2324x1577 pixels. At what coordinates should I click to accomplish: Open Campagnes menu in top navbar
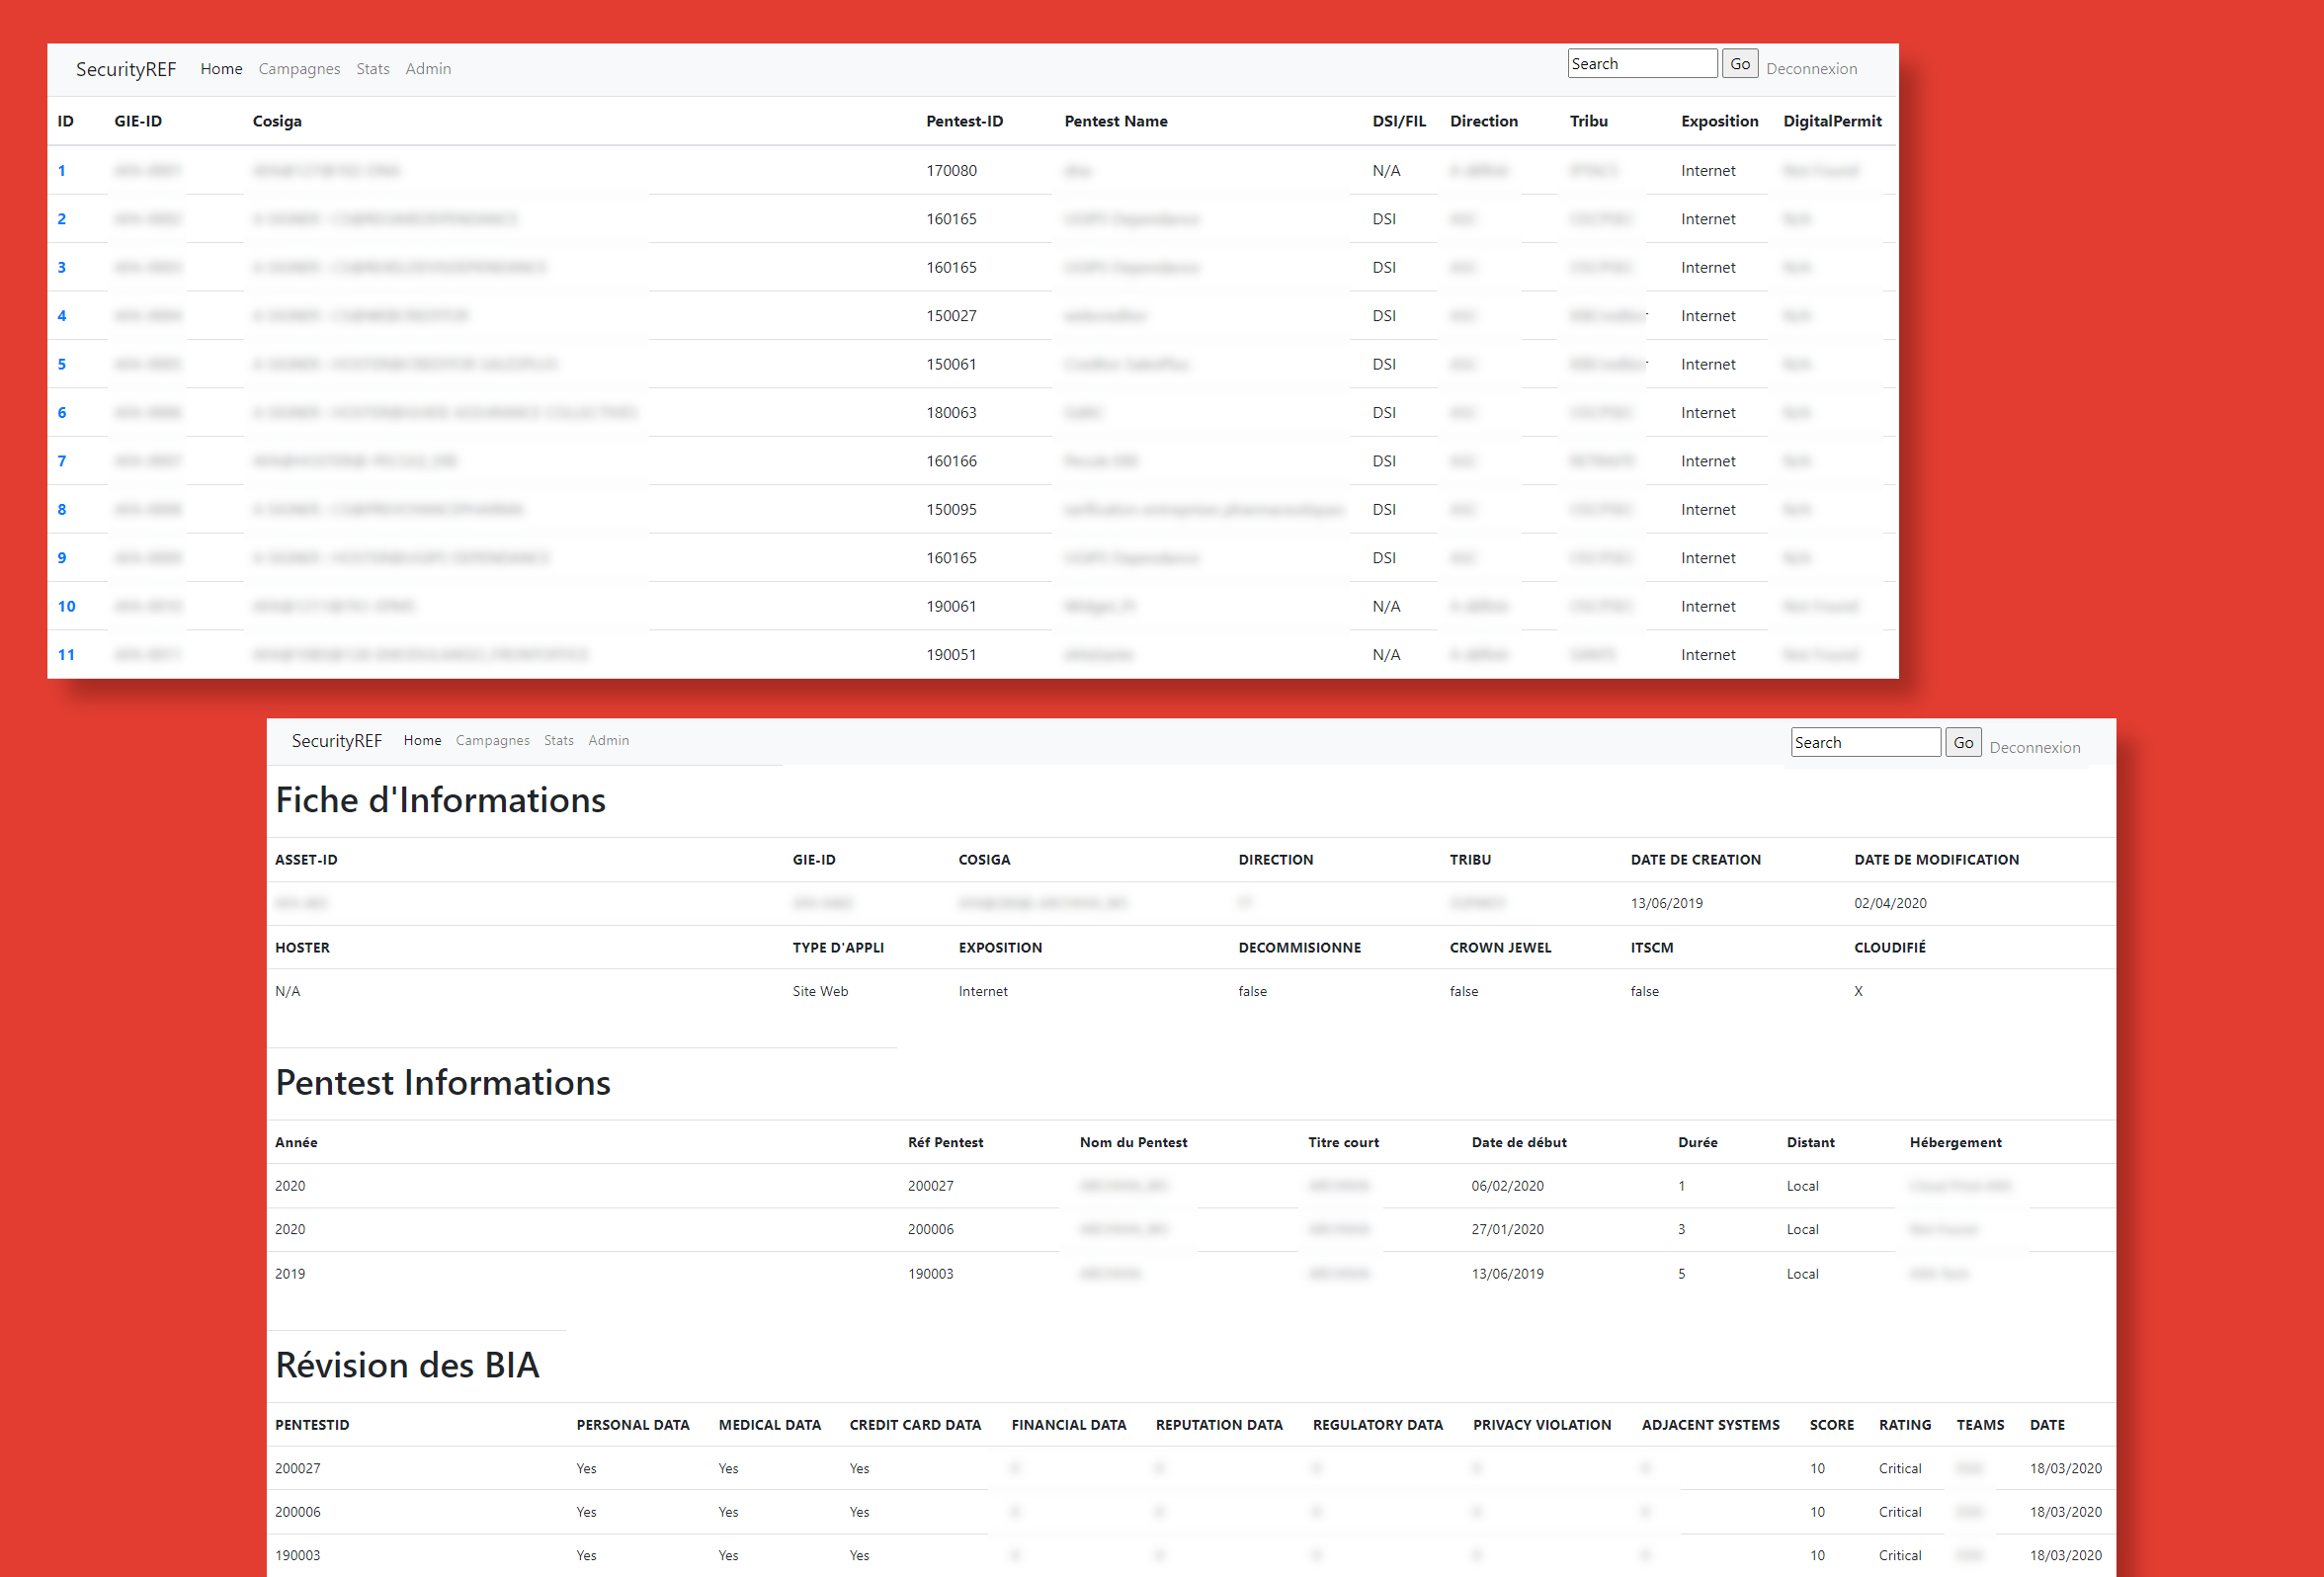pos(299,69)
